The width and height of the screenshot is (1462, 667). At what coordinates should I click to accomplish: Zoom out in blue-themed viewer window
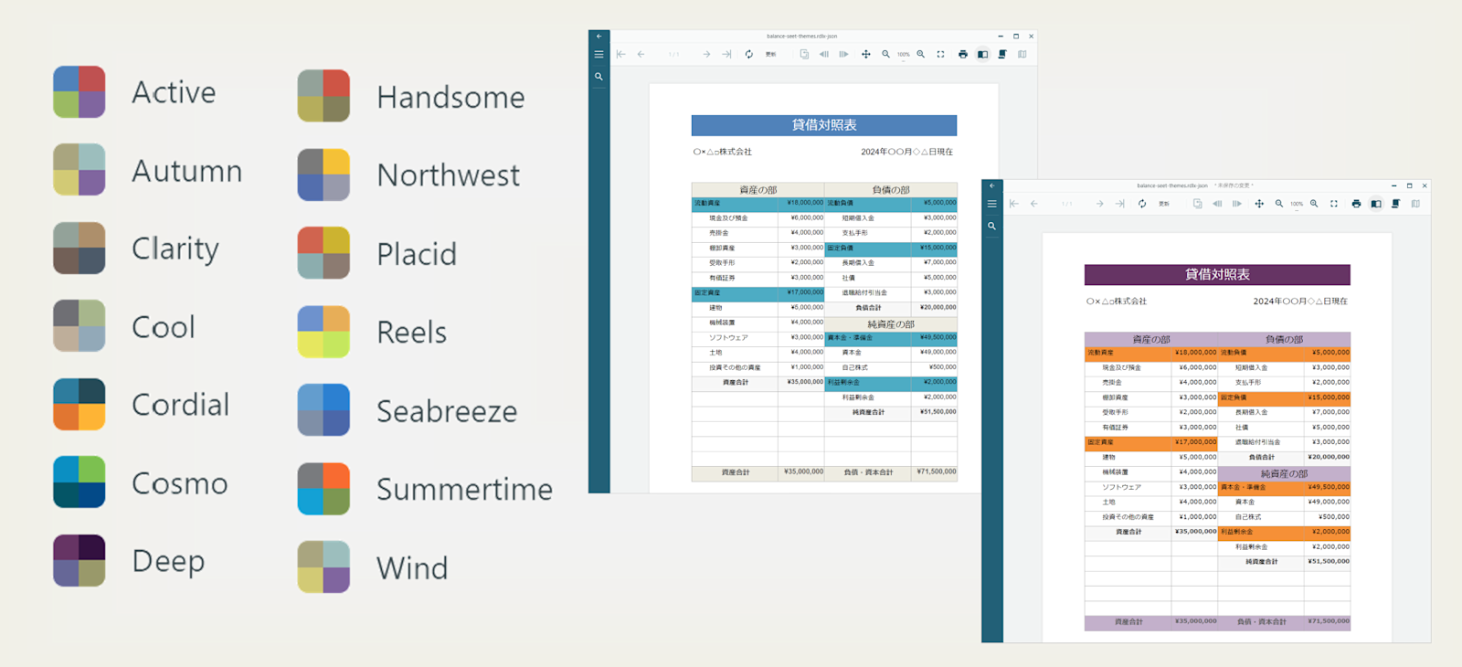click(x=885, y=55)
